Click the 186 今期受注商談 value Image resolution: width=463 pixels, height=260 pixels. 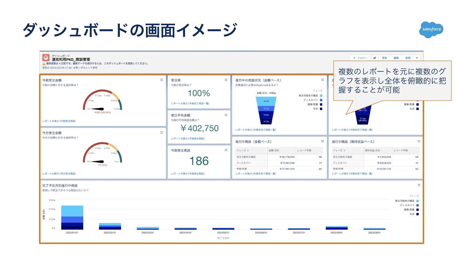pyautogui.click(x=199, y=161)
